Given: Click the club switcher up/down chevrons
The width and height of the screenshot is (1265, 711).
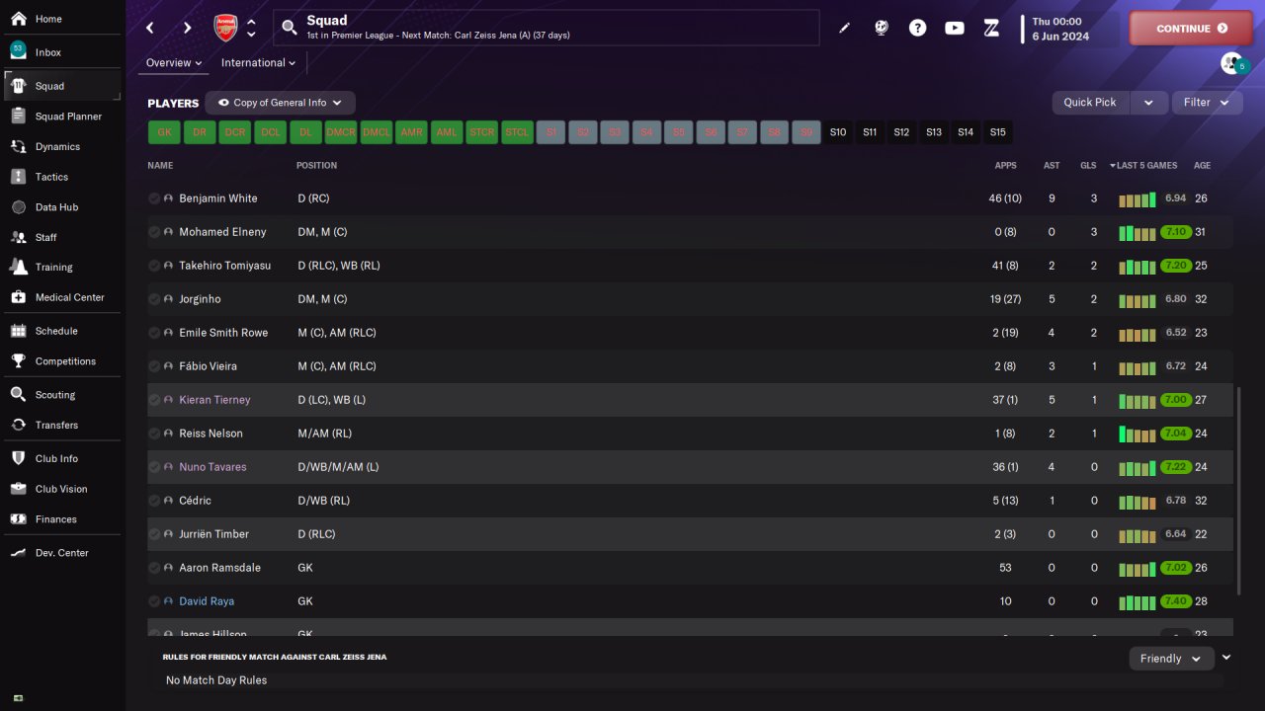Looking at the screenshot, I should (251, 28).
